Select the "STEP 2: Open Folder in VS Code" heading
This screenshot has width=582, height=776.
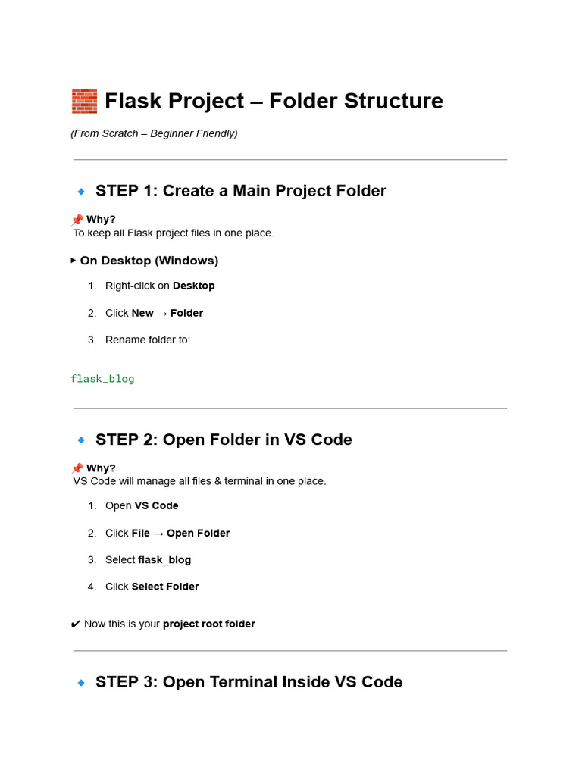pyautogui.click(x=224, y=440)
